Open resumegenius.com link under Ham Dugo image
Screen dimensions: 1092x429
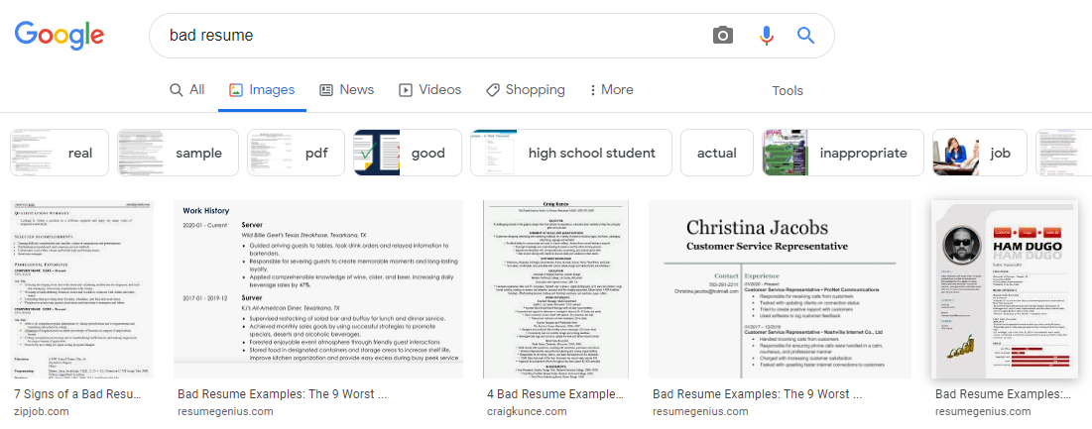coord(983,411)
